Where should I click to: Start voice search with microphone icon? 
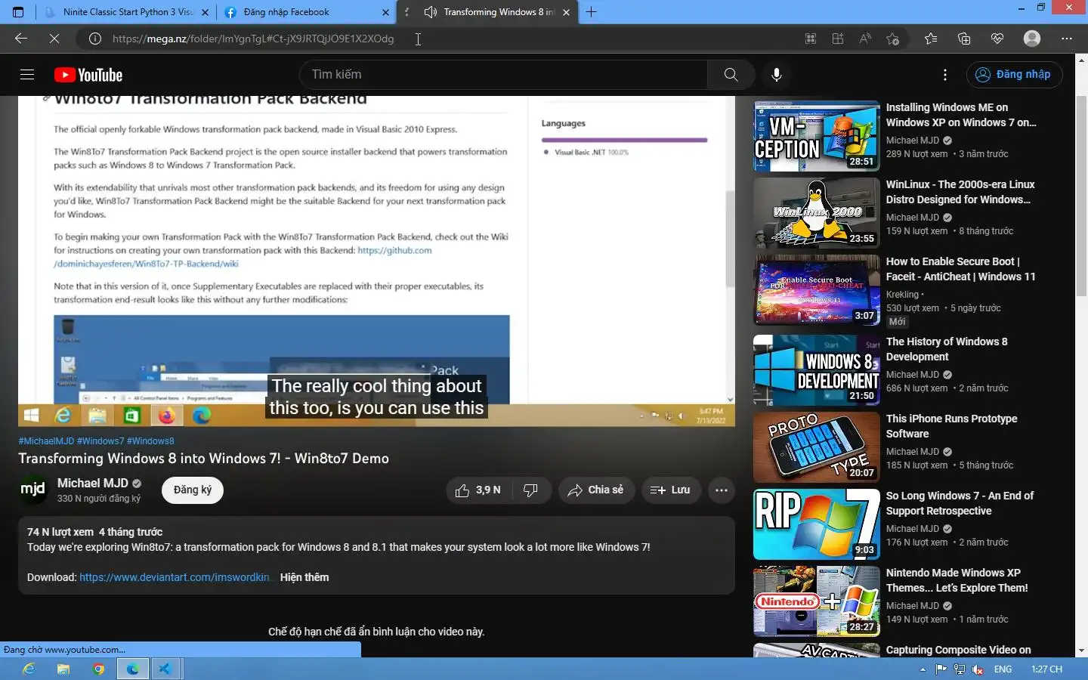click(x=776, y=75)
